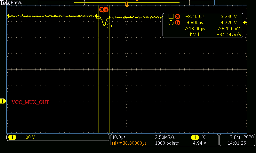Click the -8.400µs cursor a time value
The image size is (256, 153).
[x=195, y=17]
